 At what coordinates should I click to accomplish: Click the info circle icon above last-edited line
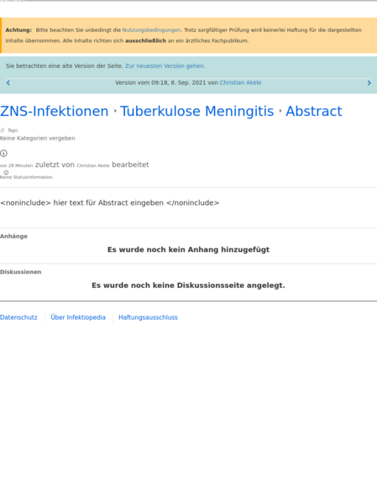tap(3, 154)
